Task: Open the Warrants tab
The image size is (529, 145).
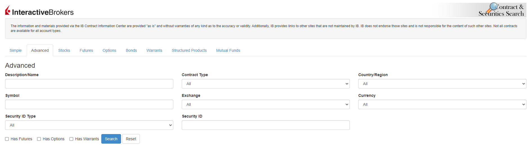Action: [154, 50]
